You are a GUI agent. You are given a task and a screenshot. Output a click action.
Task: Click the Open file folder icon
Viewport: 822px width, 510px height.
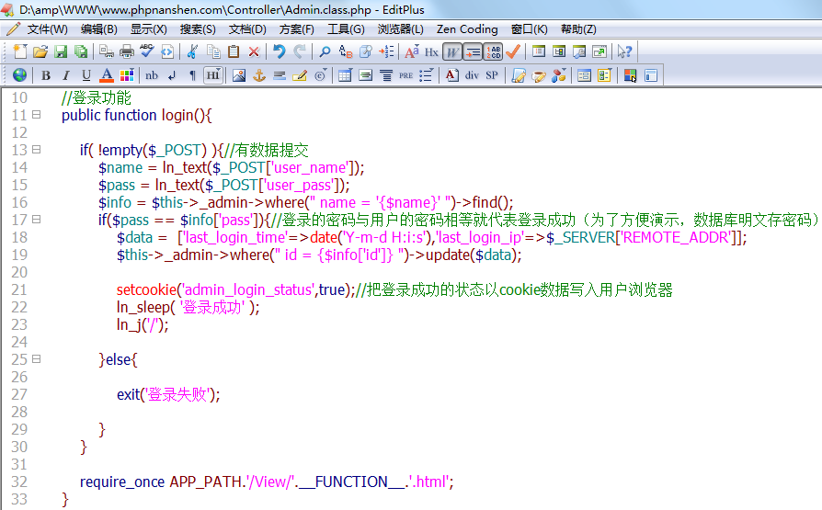[x=40, y=51]
